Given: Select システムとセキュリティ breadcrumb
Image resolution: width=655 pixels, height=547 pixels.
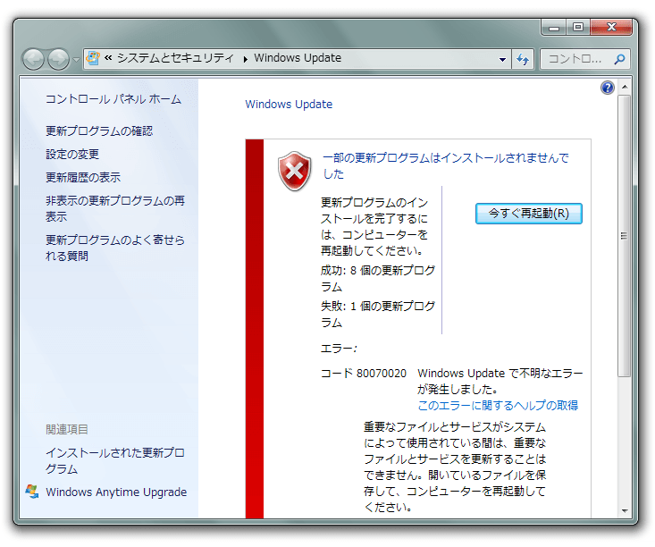Looking at the screenshot, I should (175, 58).
